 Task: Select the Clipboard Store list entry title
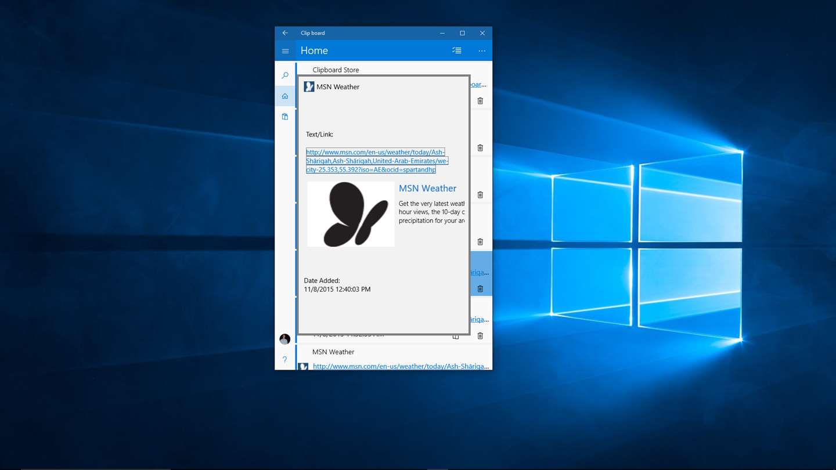336,70
